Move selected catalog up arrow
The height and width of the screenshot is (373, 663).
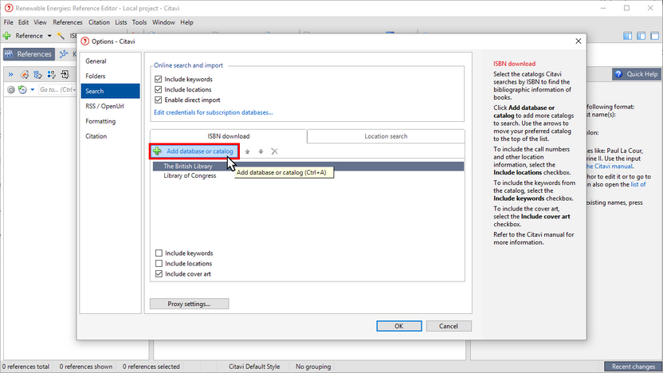247,151
